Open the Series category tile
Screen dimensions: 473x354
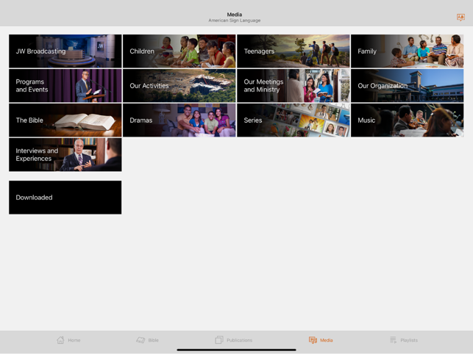(x=294, y=120)
